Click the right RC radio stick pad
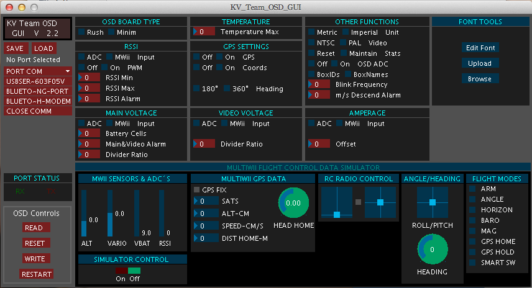Image resolution: width=532 pixels, height=288 pixels. point(380,202)
